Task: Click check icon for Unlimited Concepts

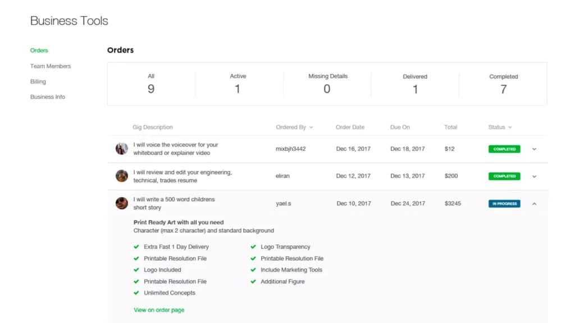Action: [136, 293]
